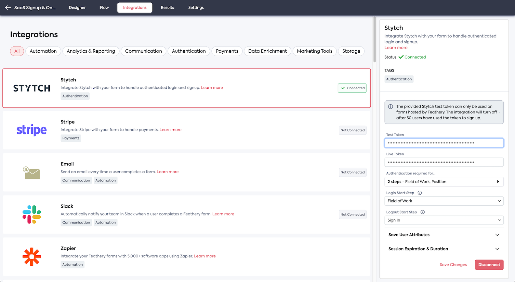Click Automation tag on Email card
The height and width of the screenshot is (282, 515).
[x=106, y=180]
